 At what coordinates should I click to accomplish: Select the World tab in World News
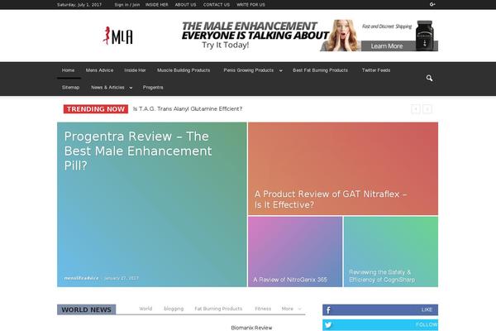tap(145, 309)
